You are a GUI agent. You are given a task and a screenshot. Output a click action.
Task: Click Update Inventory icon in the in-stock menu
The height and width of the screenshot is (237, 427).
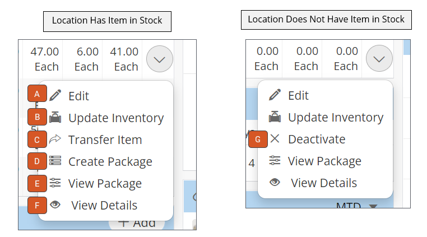55,117
